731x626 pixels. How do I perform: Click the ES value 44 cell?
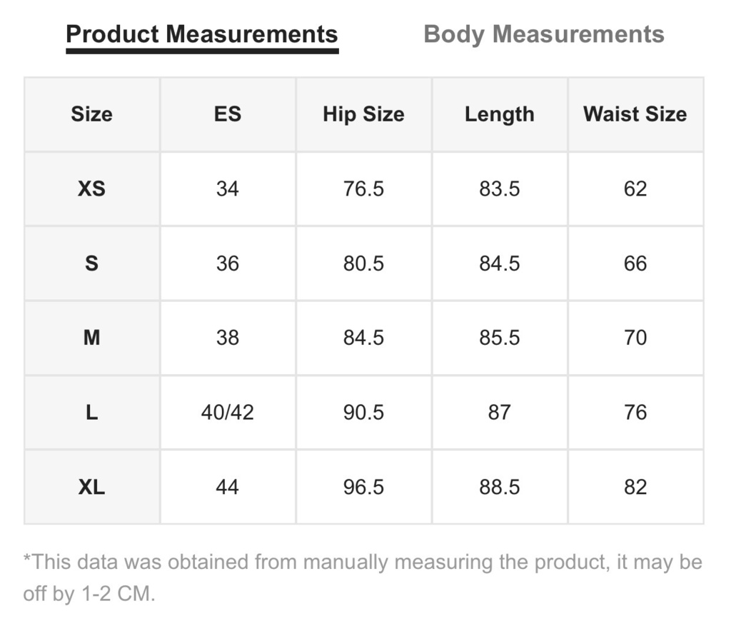tap(228, 487)
